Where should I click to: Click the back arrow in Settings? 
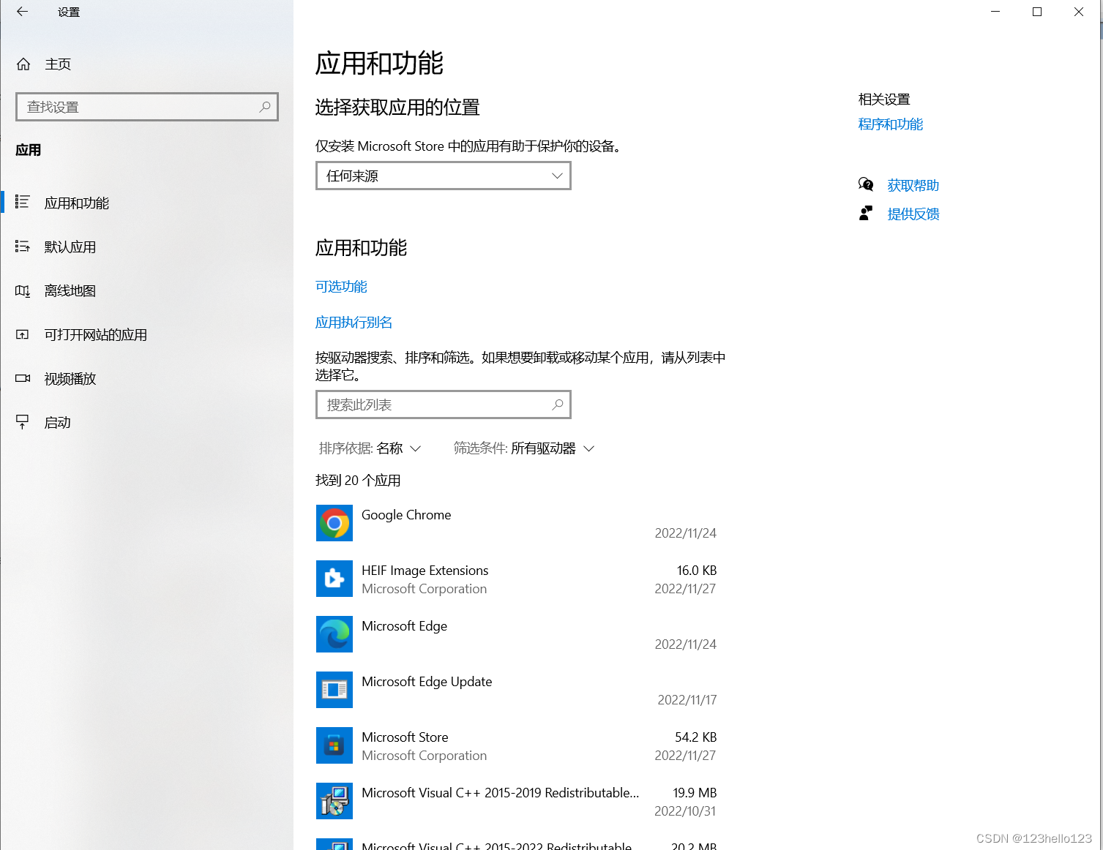pyautogui.click(x=23, y=12)
